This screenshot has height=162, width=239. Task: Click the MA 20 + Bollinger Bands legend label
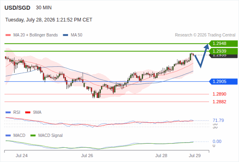(36, 35)
